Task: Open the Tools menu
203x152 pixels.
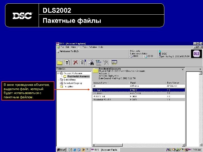Action: [x=85, y=47]
